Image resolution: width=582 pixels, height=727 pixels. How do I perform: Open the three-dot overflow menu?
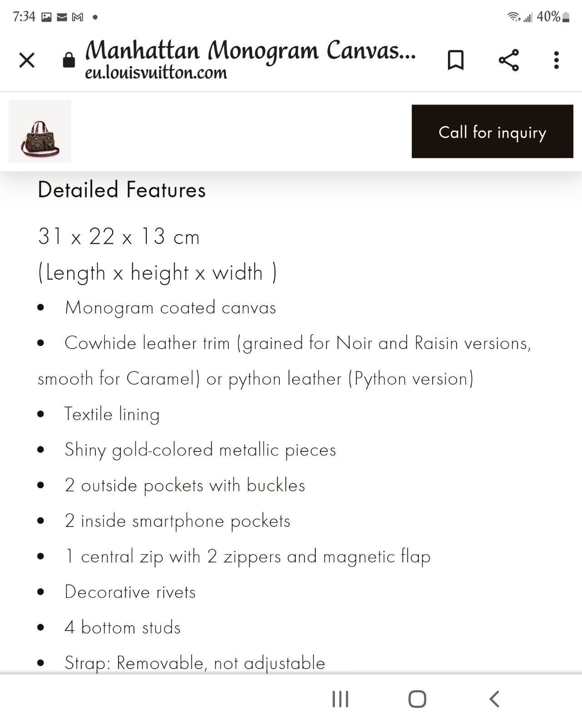[556, 60]
